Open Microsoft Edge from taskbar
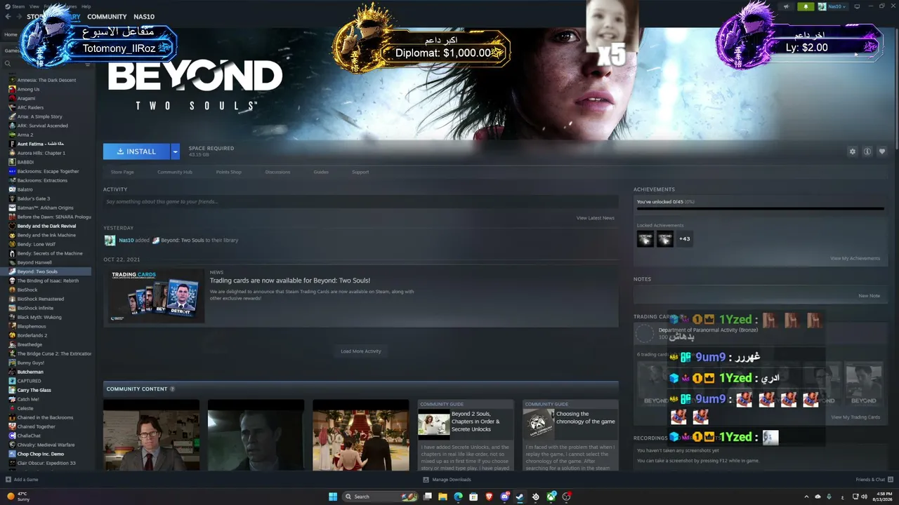 coord(458,497)
